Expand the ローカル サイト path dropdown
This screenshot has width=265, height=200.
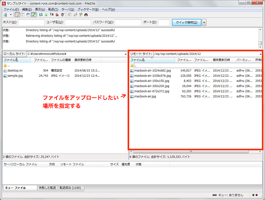[x=125, y=54]
